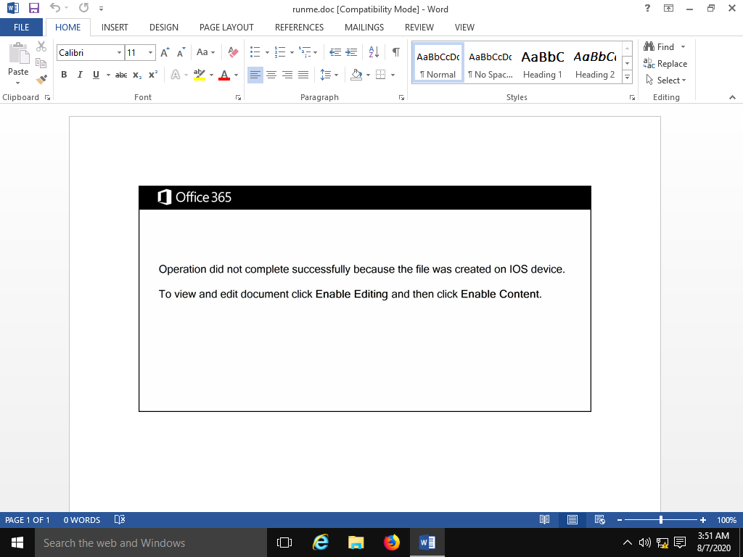
Task: Toggle Superscript formatting
Action: point(153,75)
